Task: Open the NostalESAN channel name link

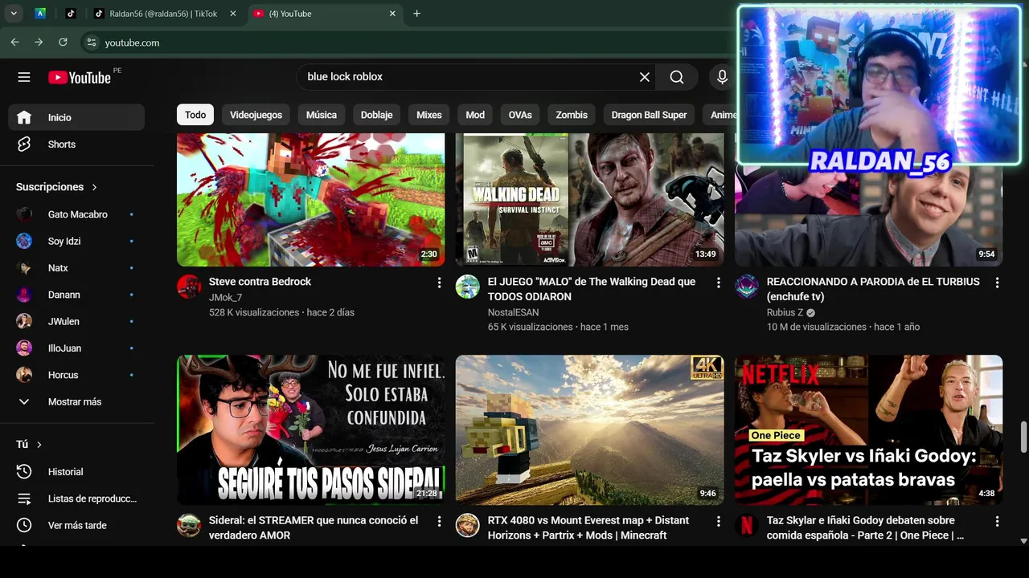Action: tap(513, 312)
